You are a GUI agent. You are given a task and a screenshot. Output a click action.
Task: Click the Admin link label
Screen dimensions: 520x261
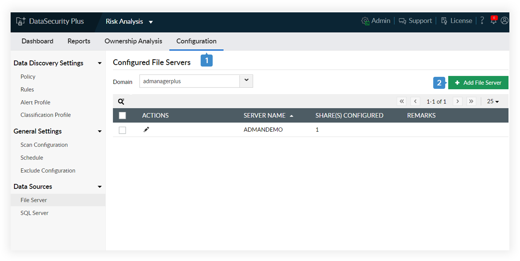tap(381, 21)
